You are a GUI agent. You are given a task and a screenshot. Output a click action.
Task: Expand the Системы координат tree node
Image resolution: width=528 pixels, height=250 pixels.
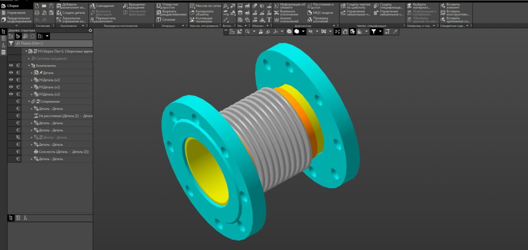tap(29, 59)
